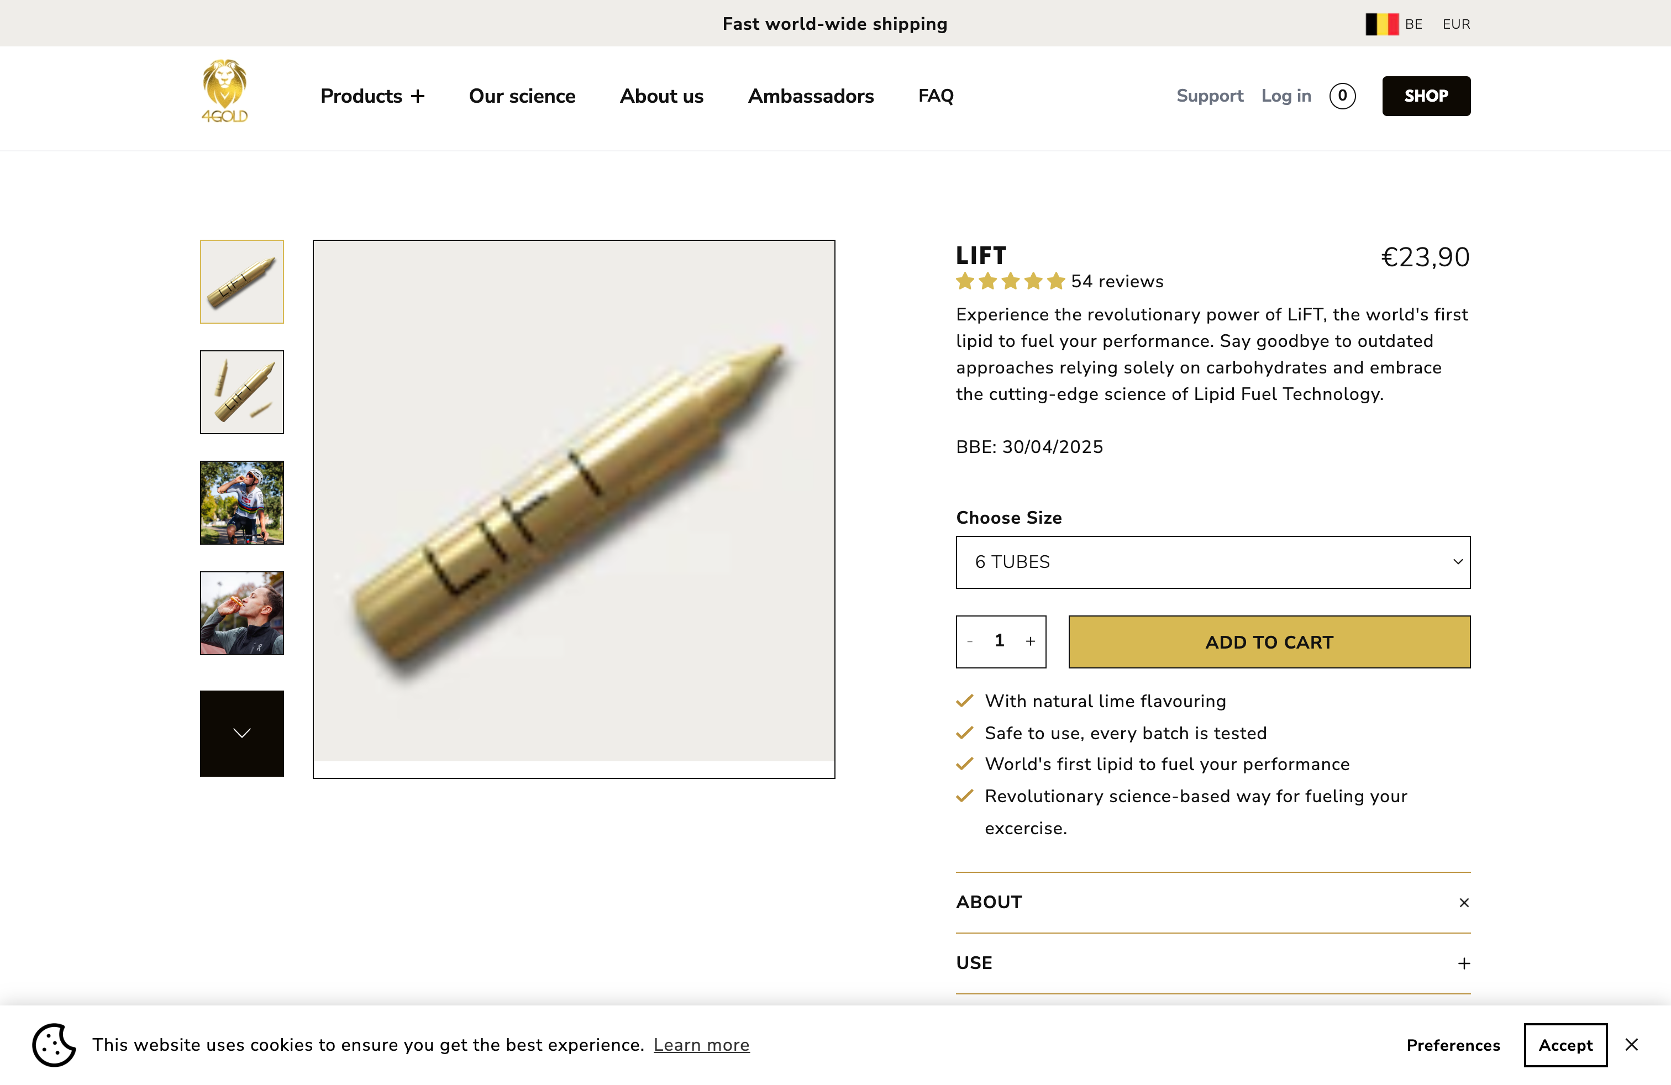The width and height of the screenshot is (1671, 1085).
Task: Open the shopping cart icon
Action: point(1342,96)
